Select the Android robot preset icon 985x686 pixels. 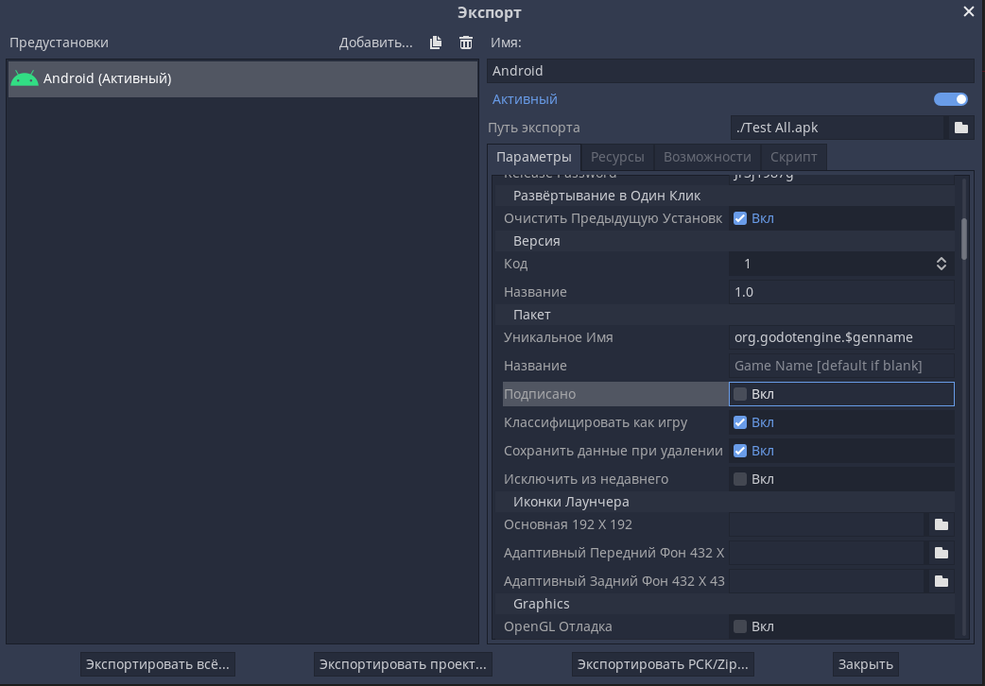click(x=25, y=78)
